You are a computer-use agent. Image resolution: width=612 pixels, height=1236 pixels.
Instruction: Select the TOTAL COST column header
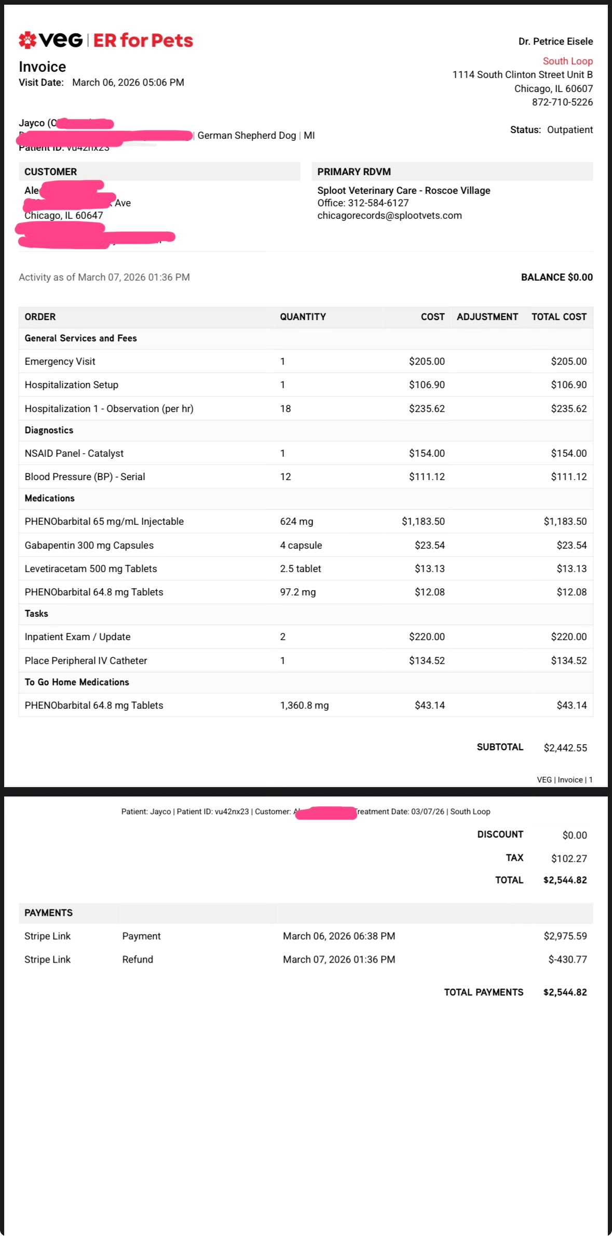click(559, 317)
